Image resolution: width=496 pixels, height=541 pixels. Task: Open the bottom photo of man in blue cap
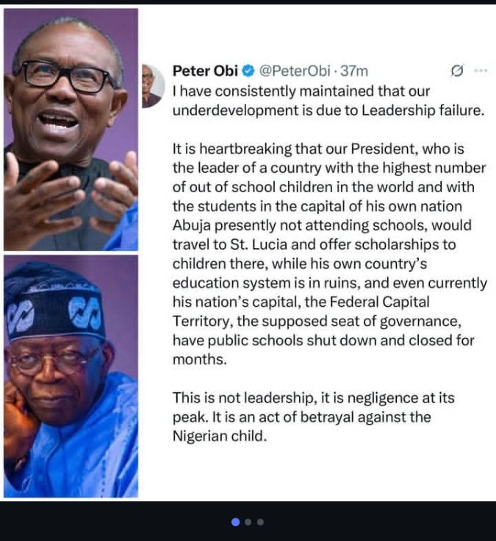[x=71, y=375]
